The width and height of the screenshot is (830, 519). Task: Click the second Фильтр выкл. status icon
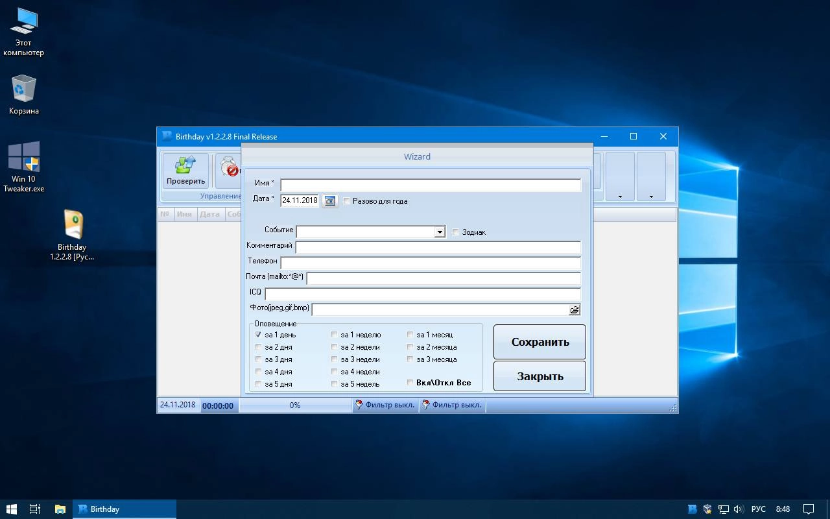426,405
